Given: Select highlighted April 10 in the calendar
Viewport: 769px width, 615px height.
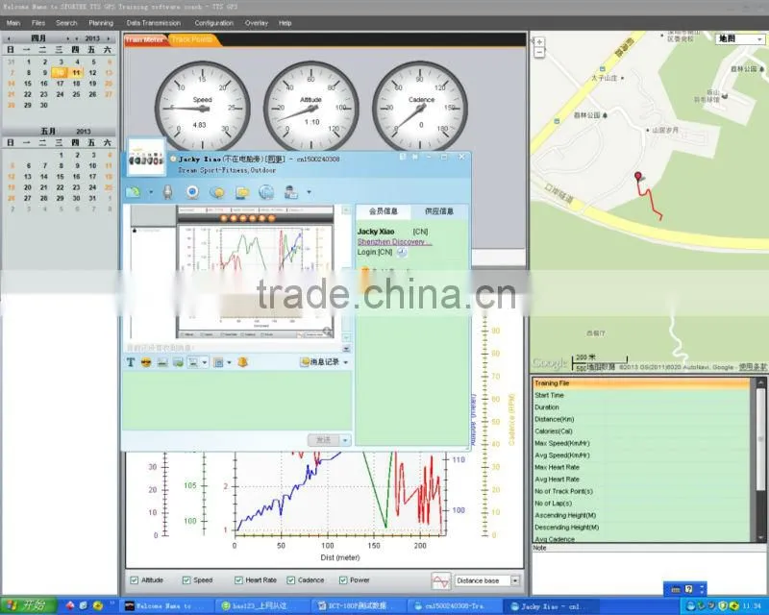Looking at the screenshot, I should point(60,73).
